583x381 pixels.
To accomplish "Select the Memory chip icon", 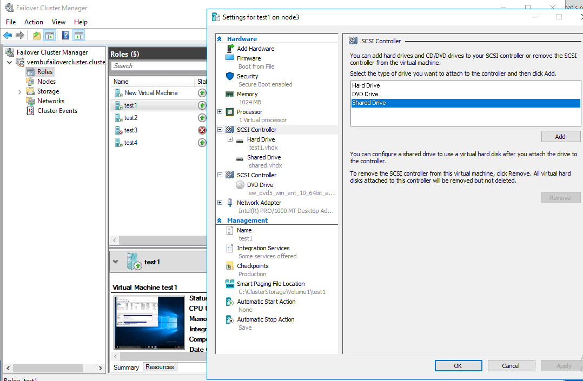I will (x=230, y=94).
